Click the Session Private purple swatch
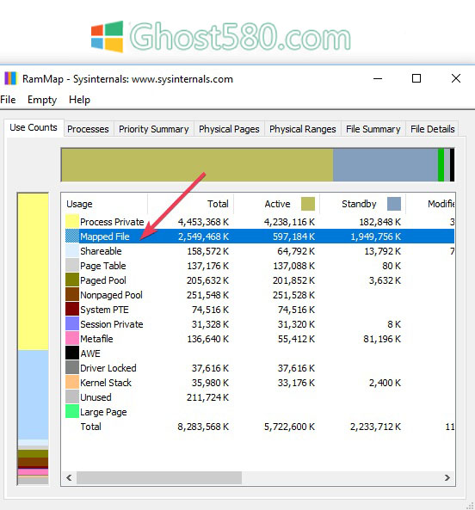Viewport: 475px width, 510px height. pos(72,324)
